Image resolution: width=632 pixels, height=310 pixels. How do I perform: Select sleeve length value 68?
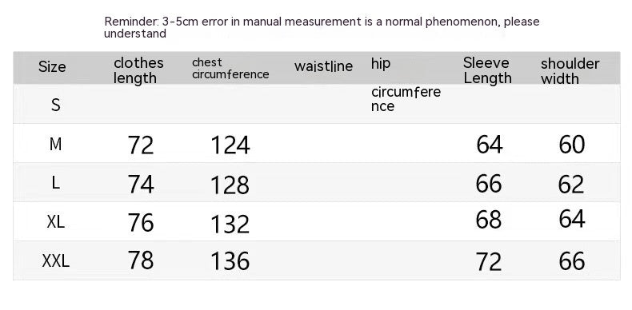coord(489,220)
